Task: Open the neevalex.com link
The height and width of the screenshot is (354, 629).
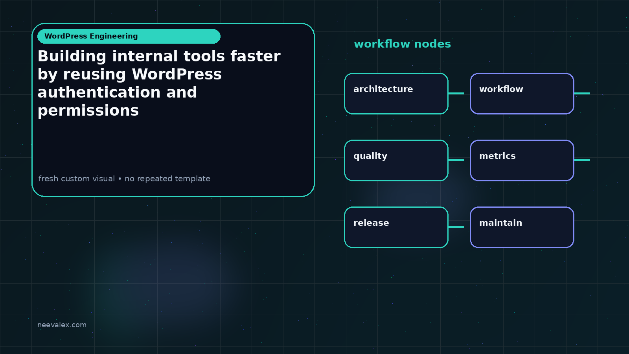Action: pos(62,325)
